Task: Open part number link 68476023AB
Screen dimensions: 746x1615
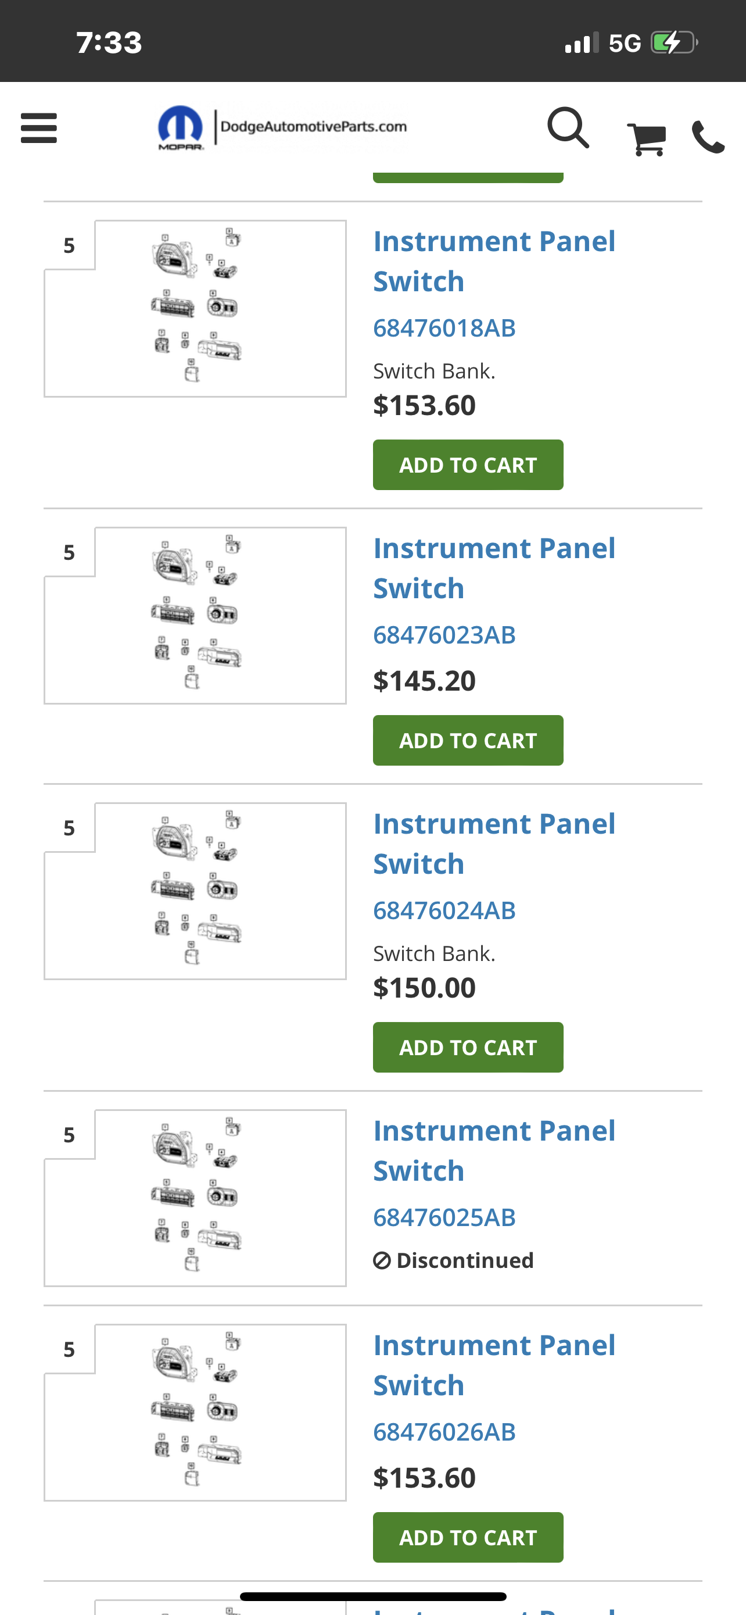Action: (x=444, y=634)
